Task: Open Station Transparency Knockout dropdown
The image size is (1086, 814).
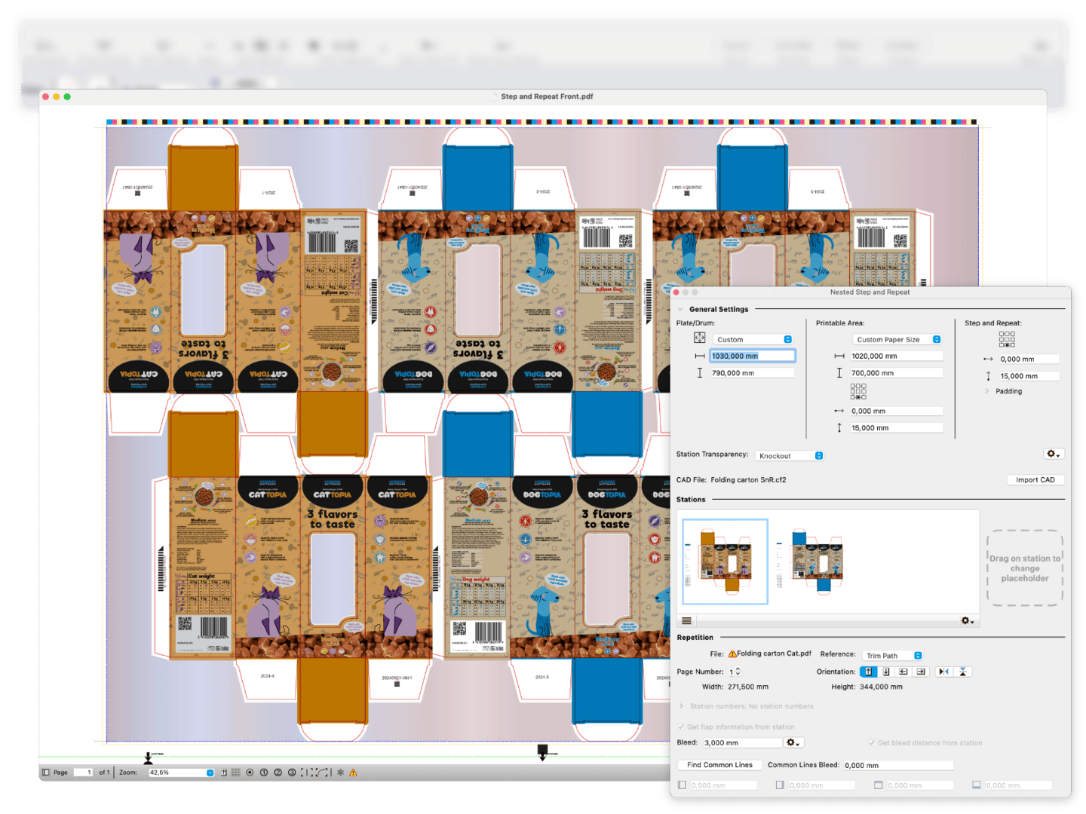Action: [790, 455]
